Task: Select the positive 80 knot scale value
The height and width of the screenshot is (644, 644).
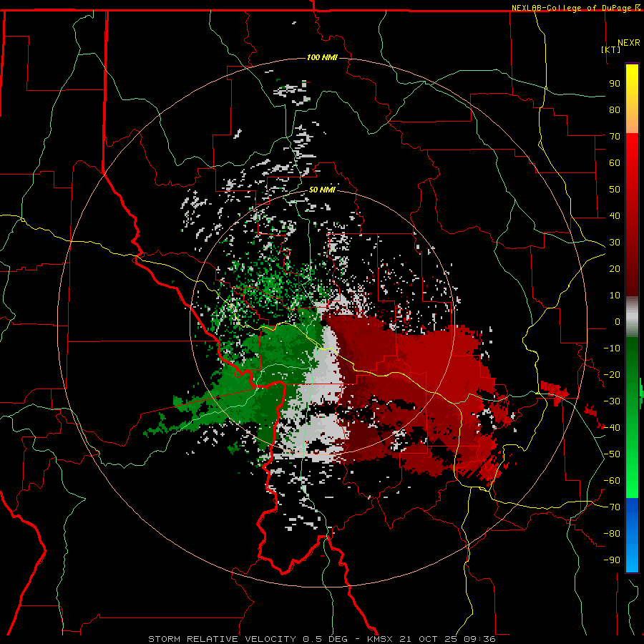Action: (x=615, y=109)
